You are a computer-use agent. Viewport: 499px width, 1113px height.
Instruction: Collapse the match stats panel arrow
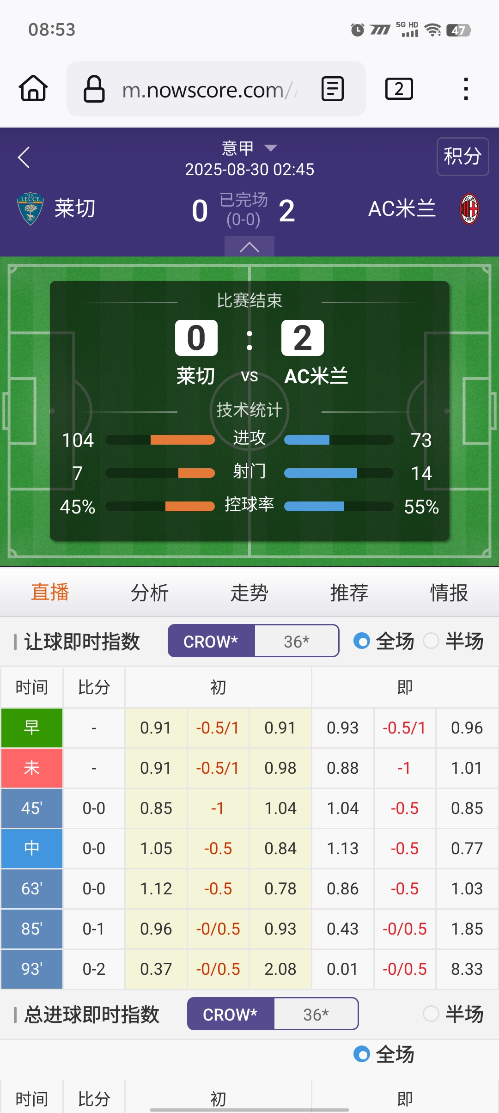[249, 247]
